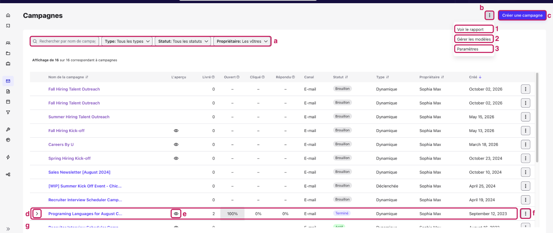Preview the Fall Hiring Kick-off campaign via eye icon

click(x=176, y=131)
